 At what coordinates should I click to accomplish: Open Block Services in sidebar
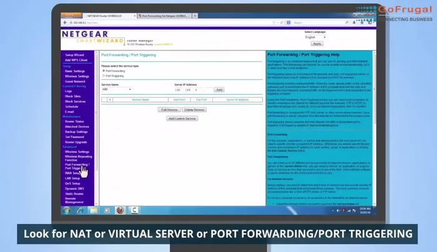(76, 101)
